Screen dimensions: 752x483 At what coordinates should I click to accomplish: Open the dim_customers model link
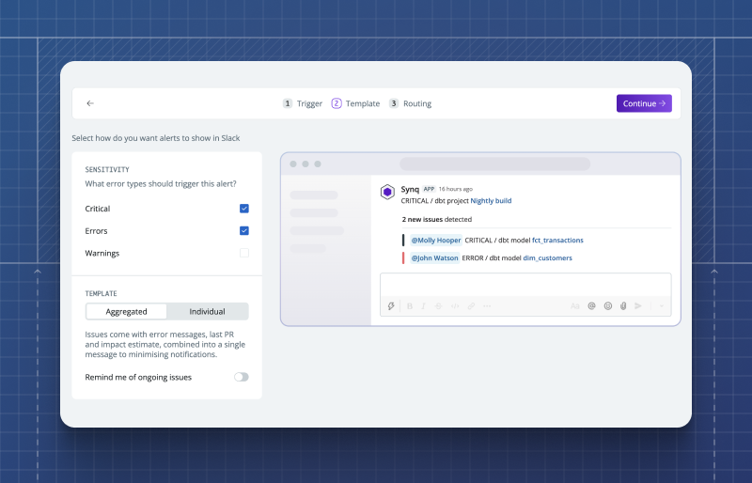pyautogui.click(x=548, y=258)
